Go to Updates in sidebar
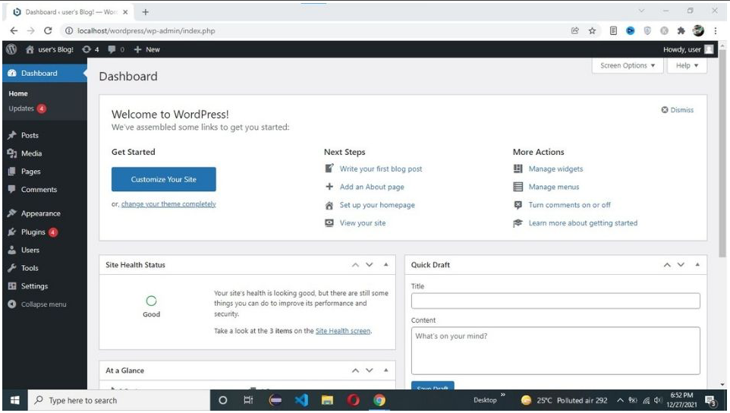 [27, 109]
